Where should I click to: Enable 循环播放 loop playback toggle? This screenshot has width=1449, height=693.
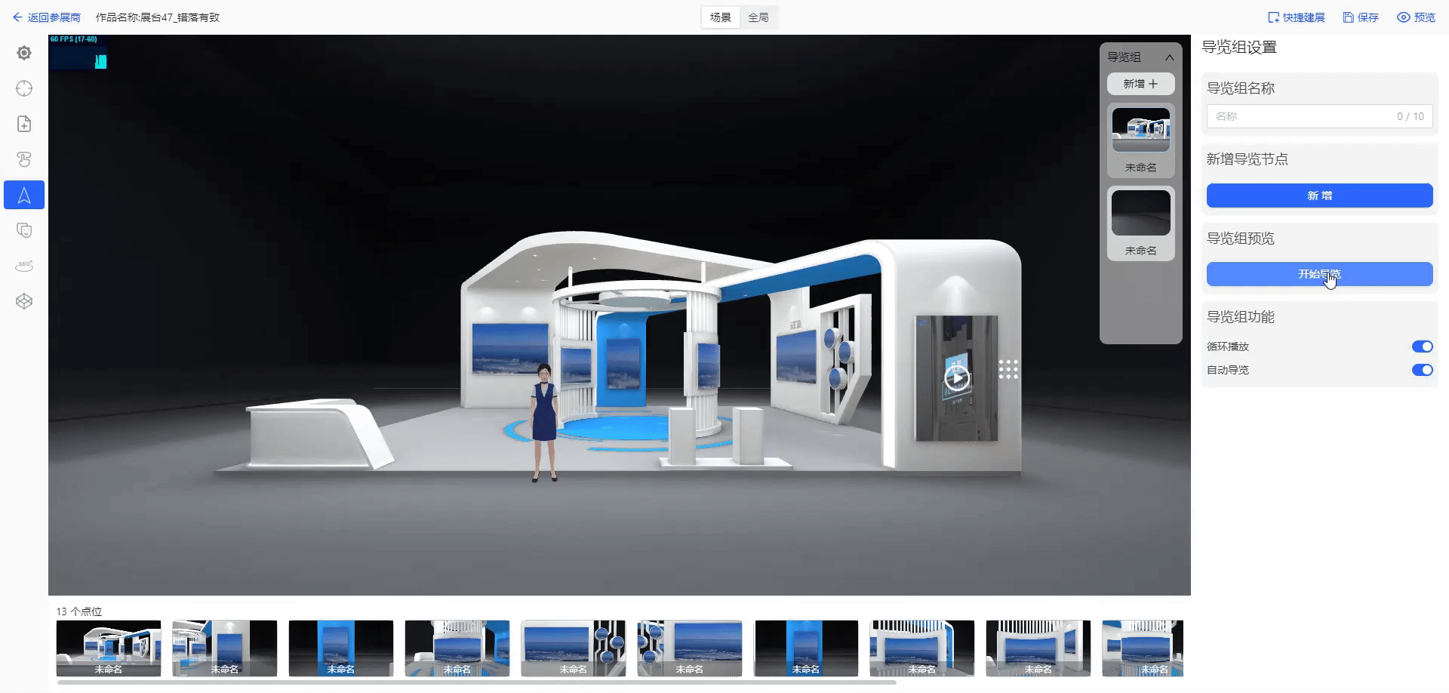click(x=1422, y=346)
